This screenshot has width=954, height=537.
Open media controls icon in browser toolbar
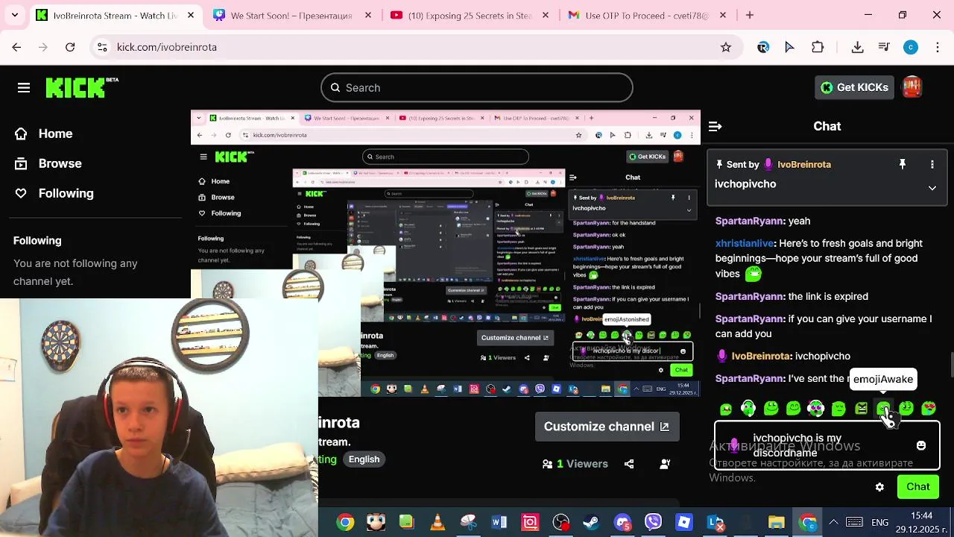(884, 47)
